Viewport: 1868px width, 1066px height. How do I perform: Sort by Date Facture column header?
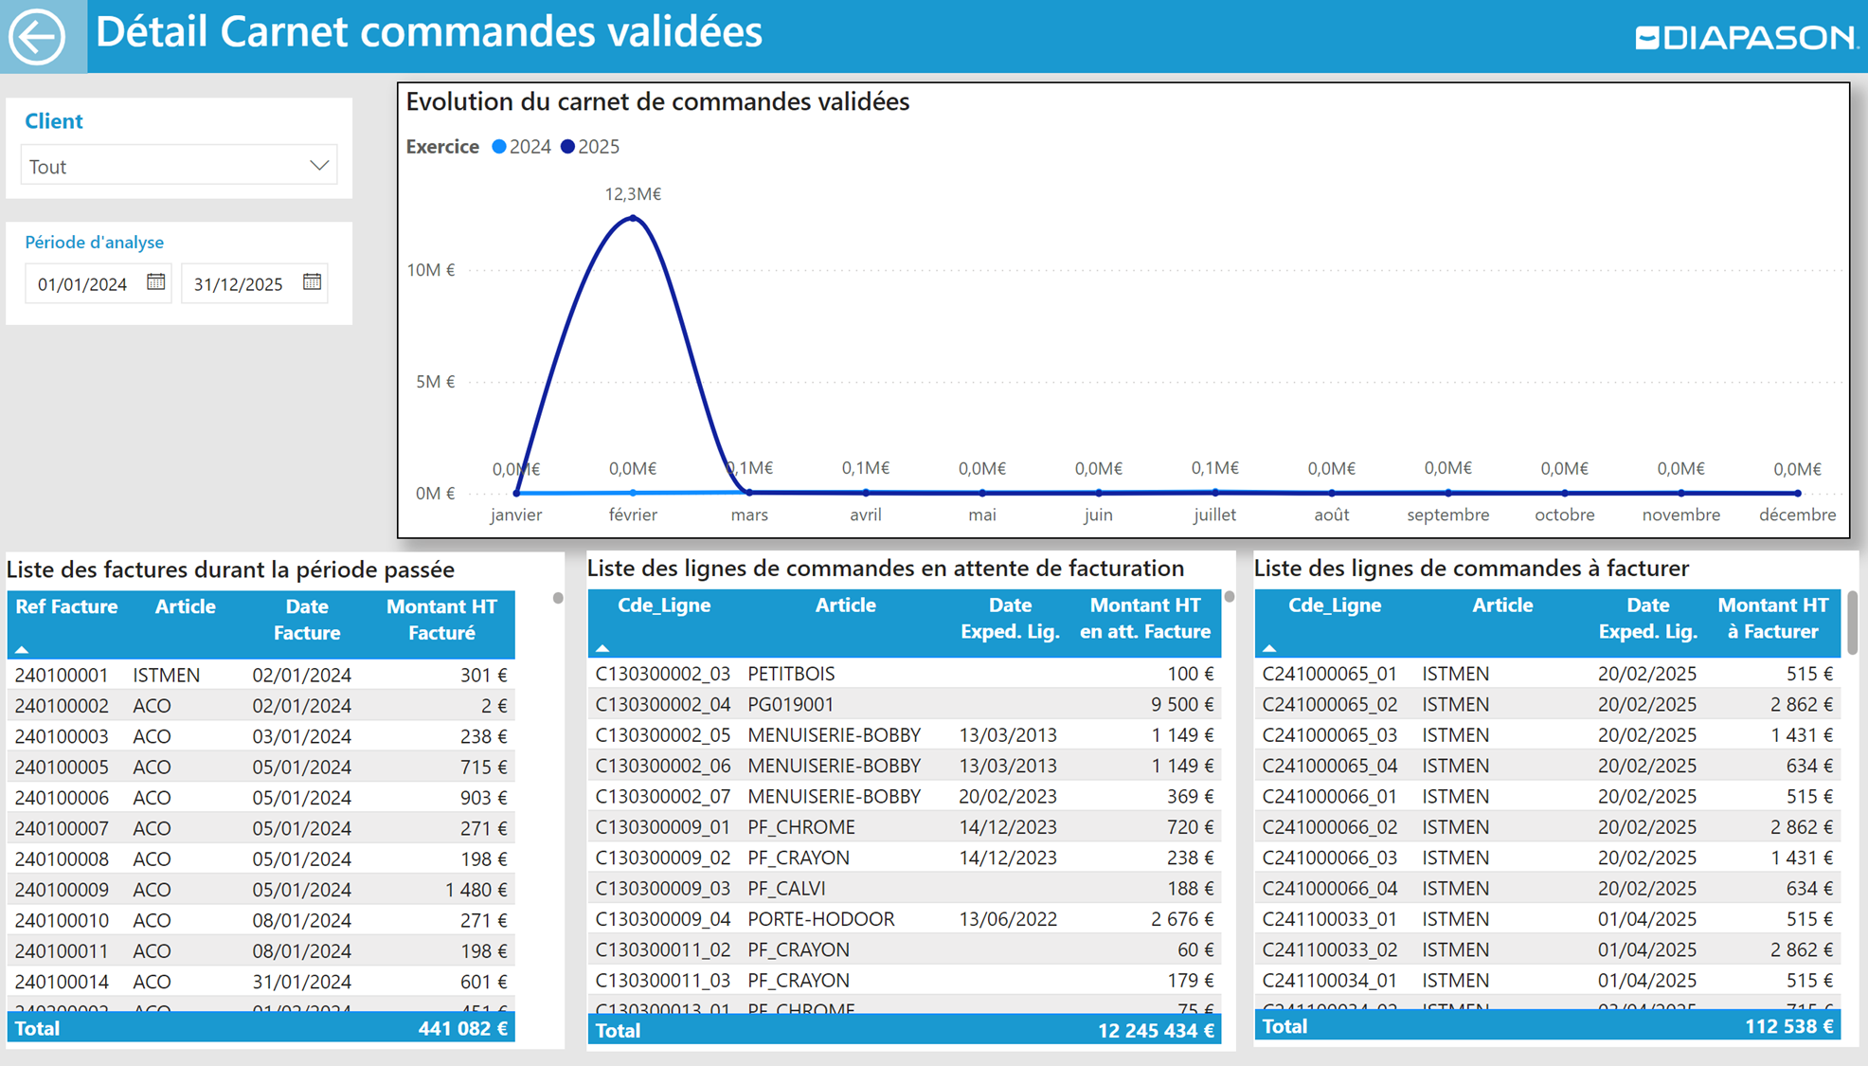coord(306,620)
